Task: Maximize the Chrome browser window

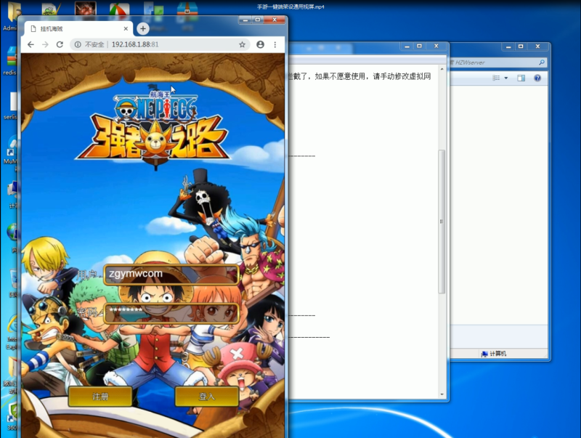Action: [258, 20]
